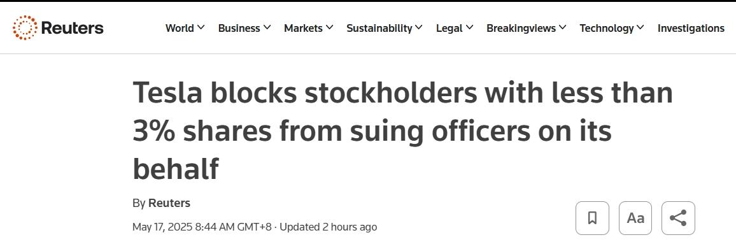Share the article via share icon
Screen dimensions: 736x242
point(678,218)
